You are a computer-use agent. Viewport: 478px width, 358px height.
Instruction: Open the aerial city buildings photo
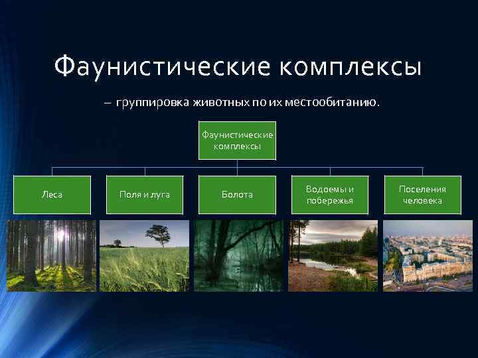pyautogui.click(x=428, y=256)
